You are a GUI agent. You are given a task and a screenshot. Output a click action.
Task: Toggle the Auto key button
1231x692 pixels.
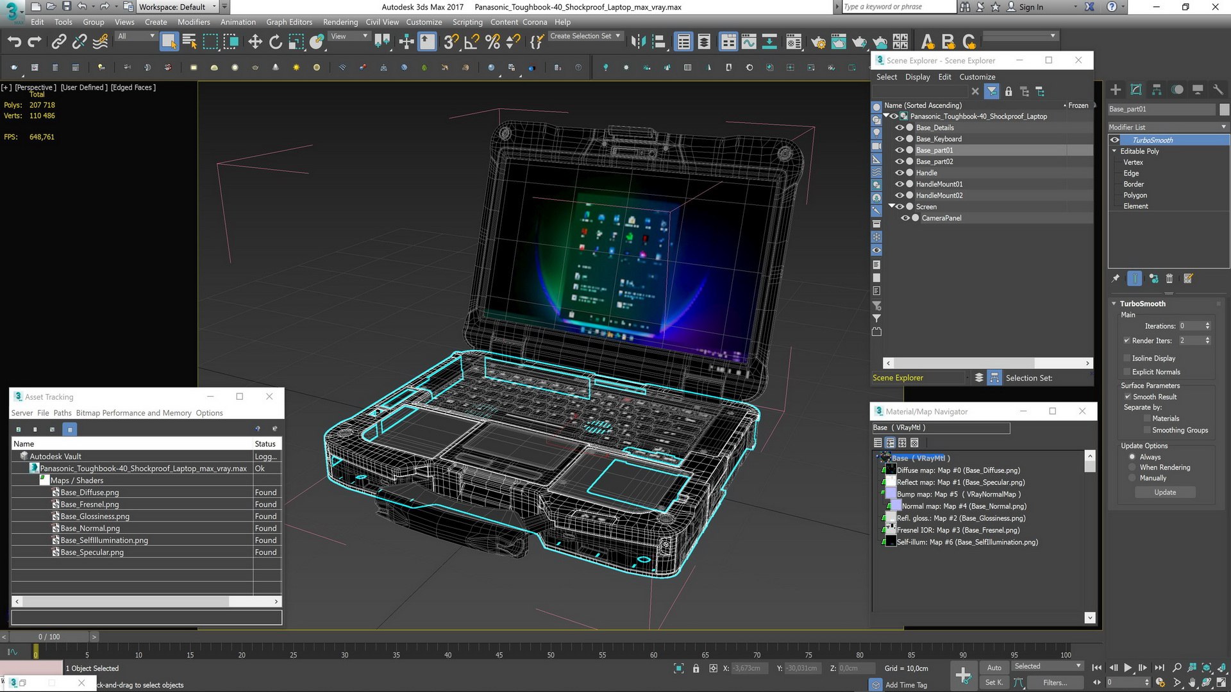tap(994, 668)
